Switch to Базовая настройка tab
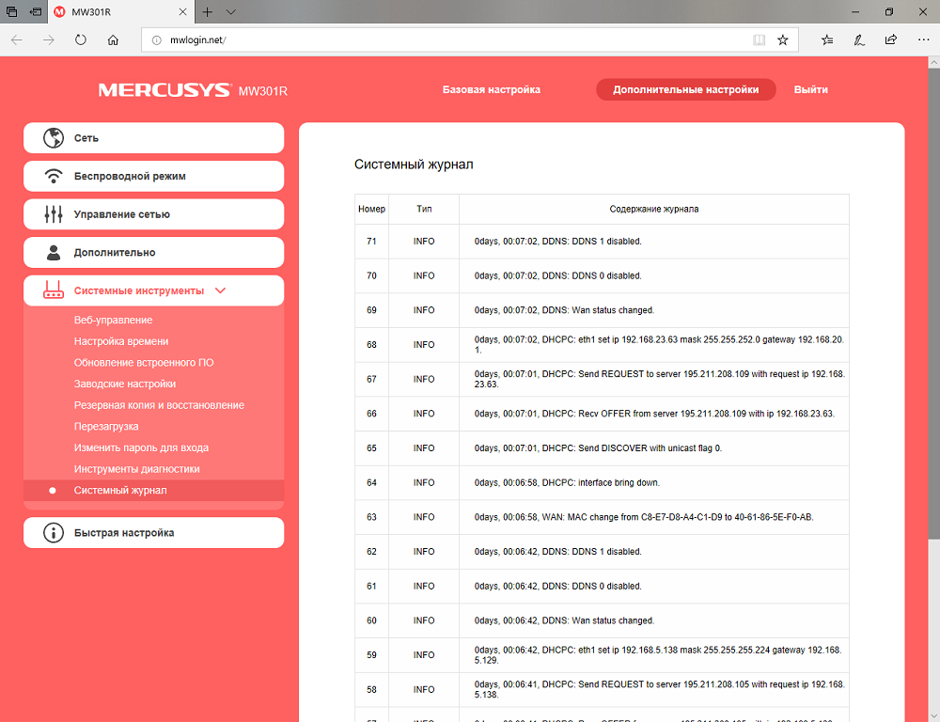 click(x=492, y=89)
